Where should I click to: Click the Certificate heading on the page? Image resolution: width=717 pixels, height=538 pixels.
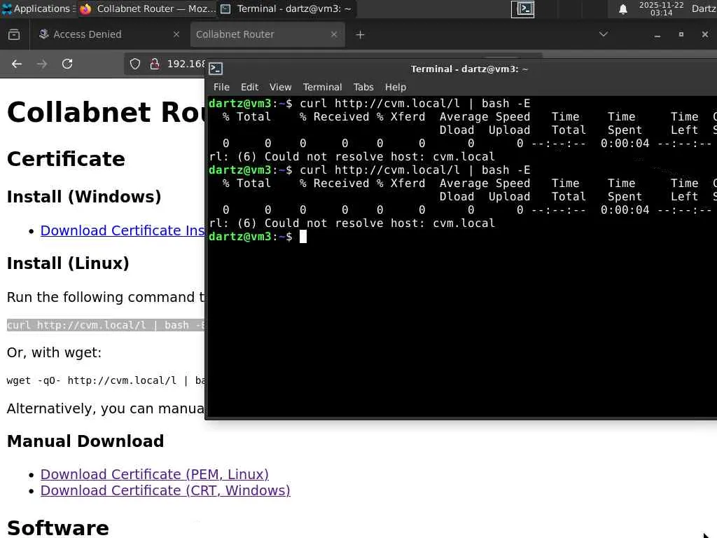(66, 159)
